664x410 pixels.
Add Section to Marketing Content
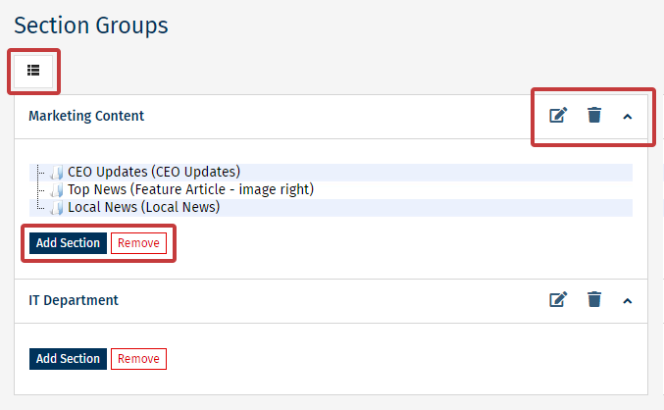(68, 243)
